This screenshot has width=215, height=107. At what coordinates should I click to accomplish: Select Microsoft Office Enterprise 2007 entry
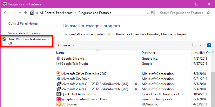(84, 74)
